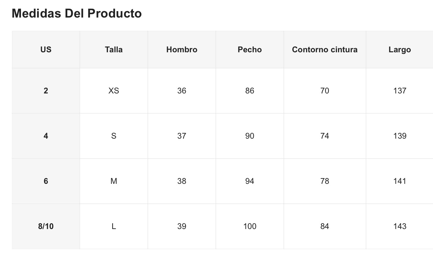Screen dimensions: 433x255
Task: Select the M size cell
Action: pos(114,181)
